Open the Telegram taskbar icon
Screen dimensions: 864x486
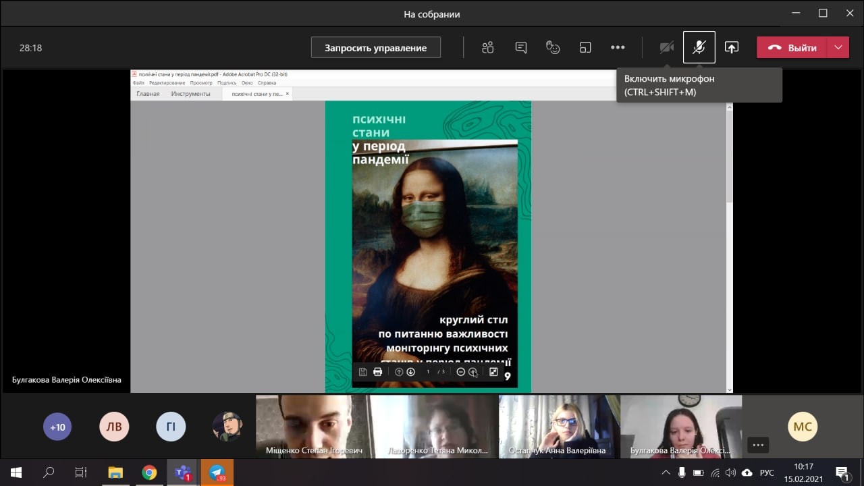click(x=217, y=473)
